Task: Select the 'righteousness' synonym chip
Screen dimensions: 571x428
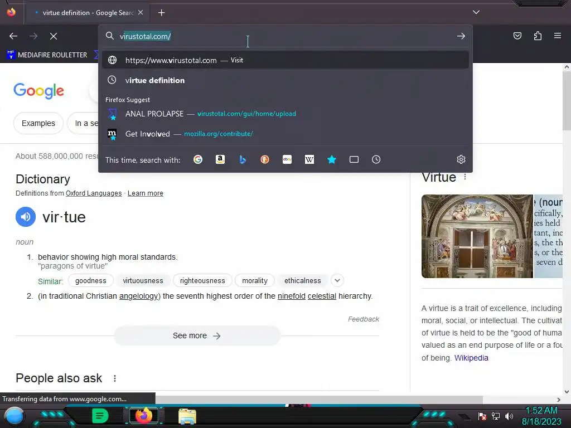Action: click(202, 281)
